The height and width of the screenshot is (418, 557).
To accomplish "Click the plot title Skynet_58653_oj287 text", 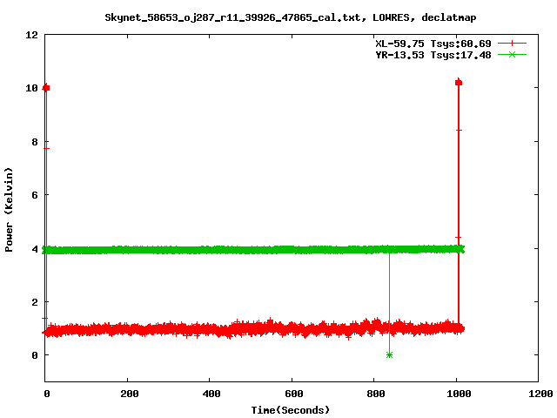I will point(290,17).
